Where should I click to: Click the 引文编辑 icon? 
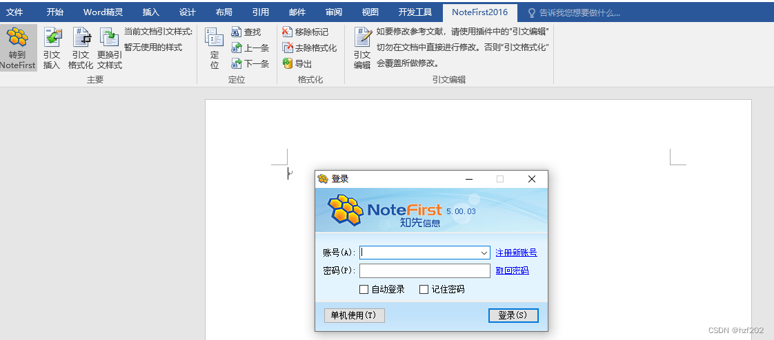(363, 37)
